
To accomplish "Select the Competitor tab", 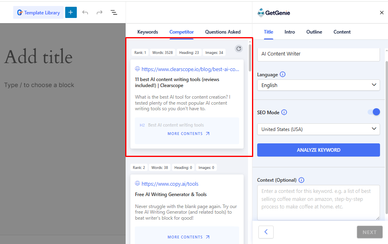I will click(x=181, y=32).
